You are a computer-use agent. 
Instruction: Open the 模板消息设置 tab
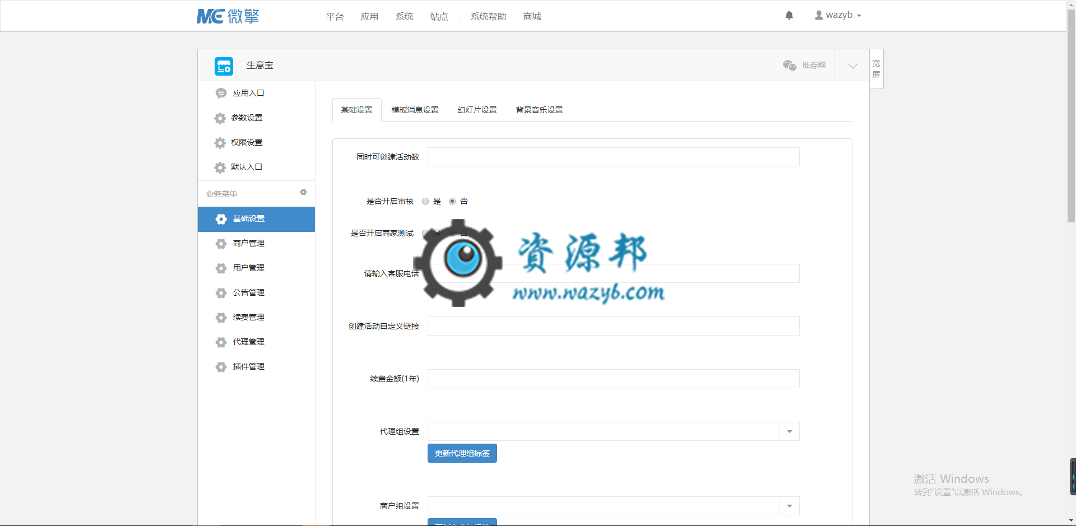click(x=415, y=110)
